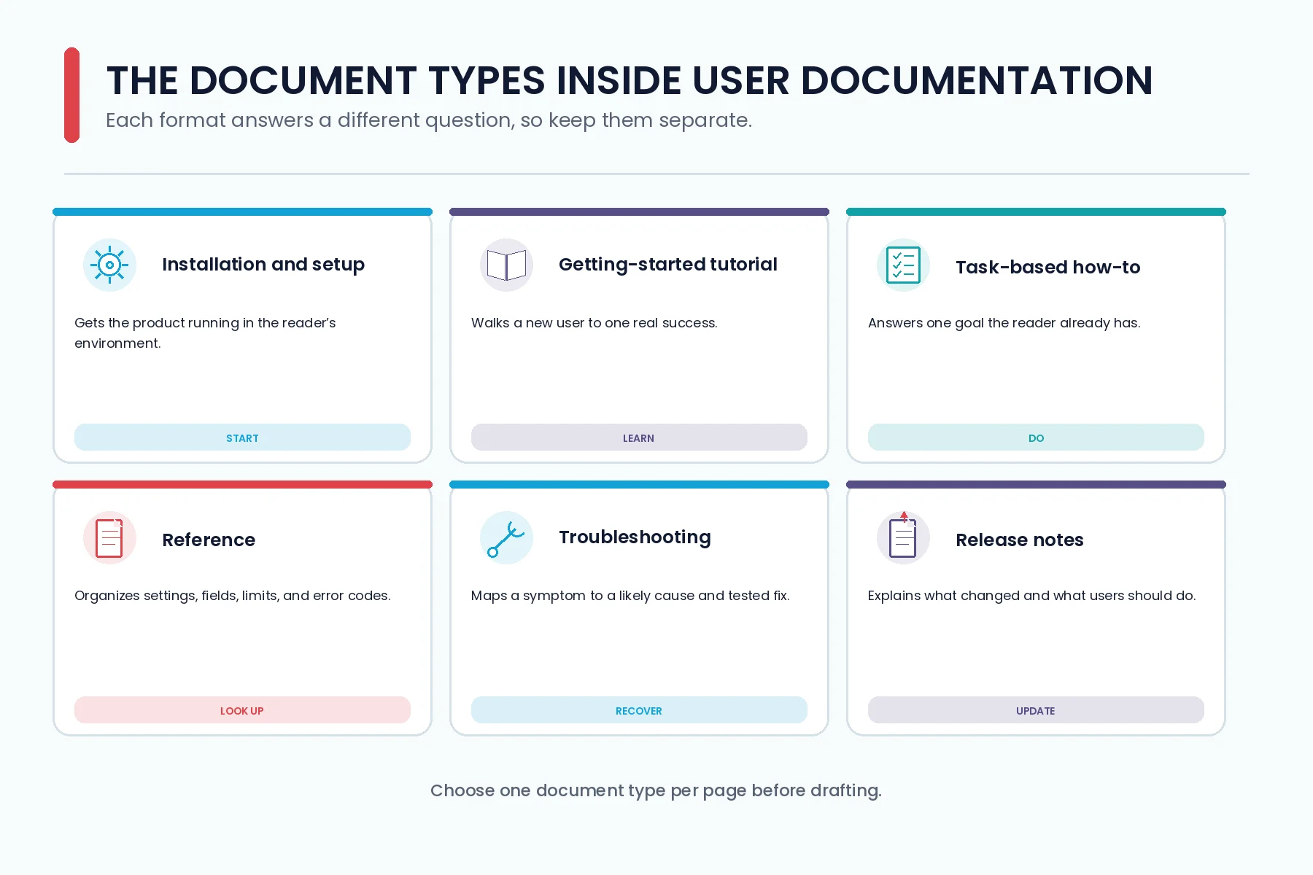Click the 'Installation and setup' card heading

[263, 264]
